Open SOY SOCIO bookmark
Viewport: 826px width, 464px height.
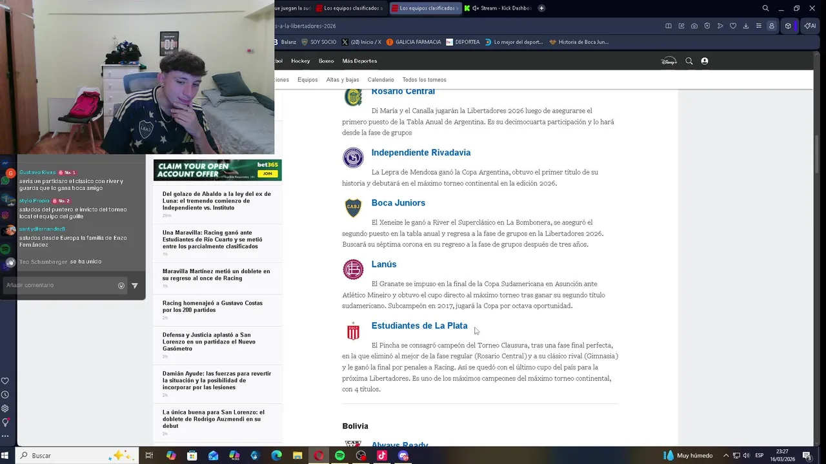(319, 42)
